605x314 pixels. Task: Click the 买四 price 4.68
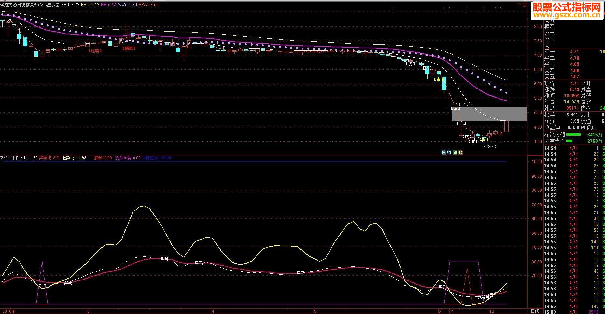pos(574,70)
